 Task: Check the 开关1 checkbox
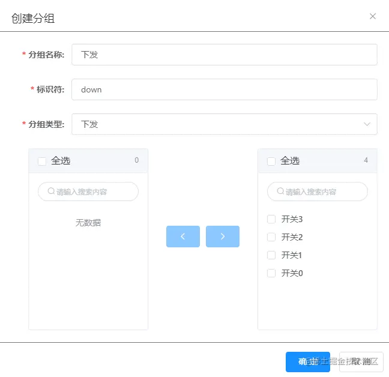[271, 255]
